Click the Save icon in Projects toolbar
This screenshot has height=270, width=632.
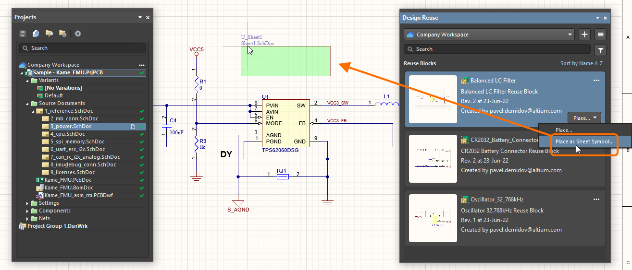tap(23, 34)
